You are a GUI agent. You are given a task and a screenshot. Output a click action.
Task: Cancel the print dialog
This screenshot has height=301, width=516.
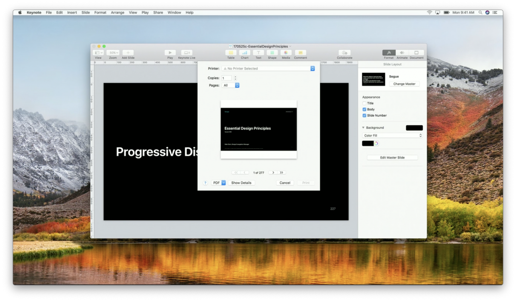tap(285, 183)
